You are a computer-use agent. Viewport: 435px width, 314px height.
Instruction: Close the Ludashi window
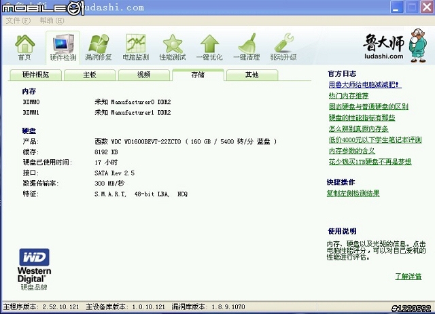pyautogui.click(x=427, y=7)
